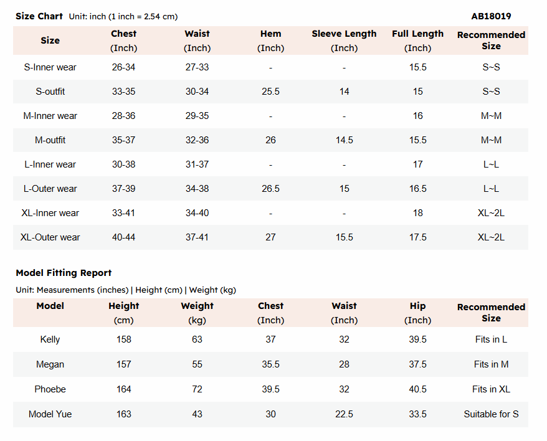
Task: Select the 'L-Outer wear' row label
Action: coord(50,189)
